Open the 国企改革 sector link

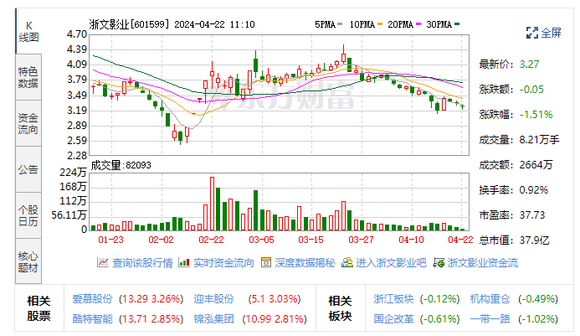click(393, 319)
